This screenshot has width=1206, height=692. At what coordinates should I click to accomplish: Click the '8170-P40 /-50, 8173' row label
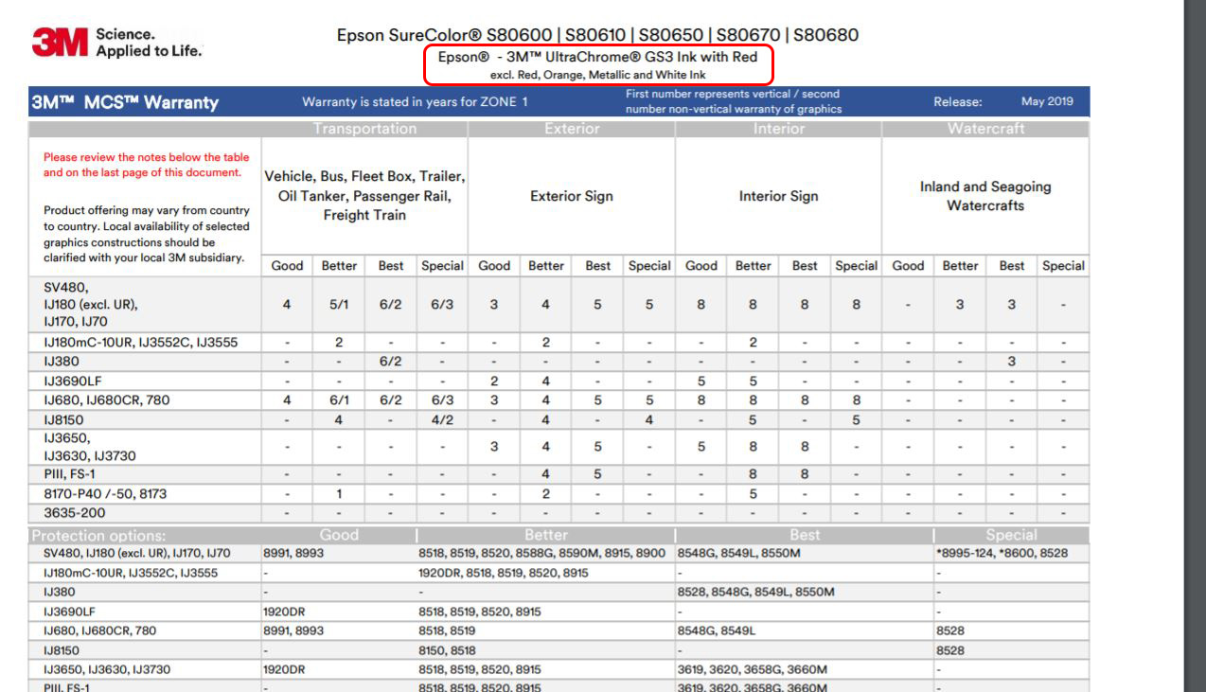[x=105, y=494]
